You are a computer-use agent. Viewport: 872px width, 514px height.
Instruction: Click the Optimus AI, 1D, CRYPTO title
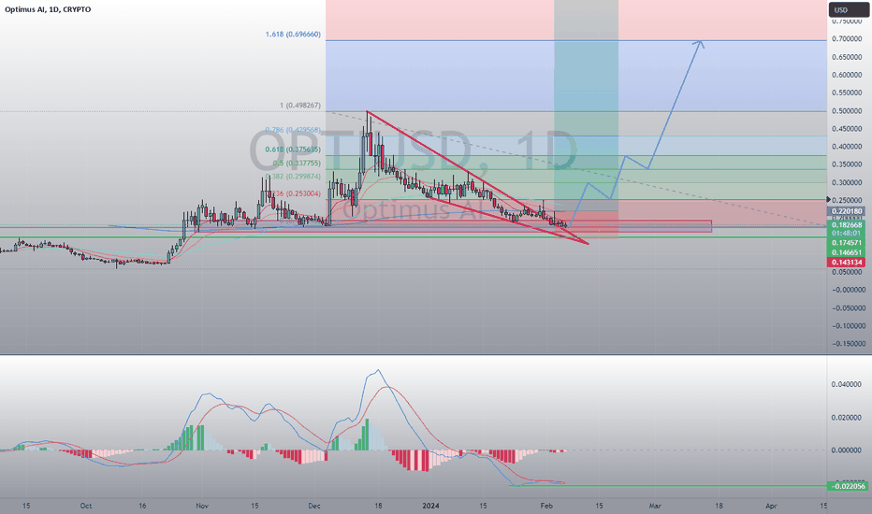pos(48,9)
